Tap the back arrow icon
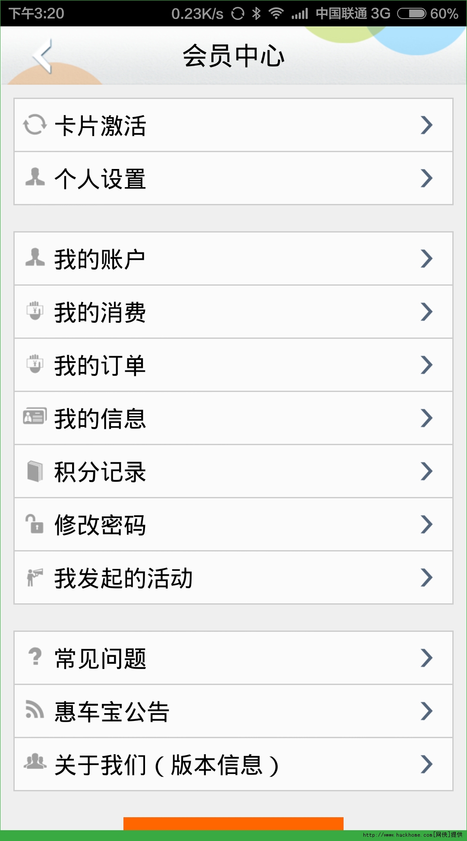 [x=42, y=56]
